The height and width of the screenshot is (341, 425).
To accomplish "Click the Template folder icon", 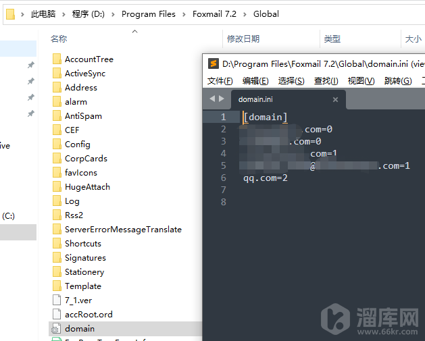I will [x=57, y=286].
